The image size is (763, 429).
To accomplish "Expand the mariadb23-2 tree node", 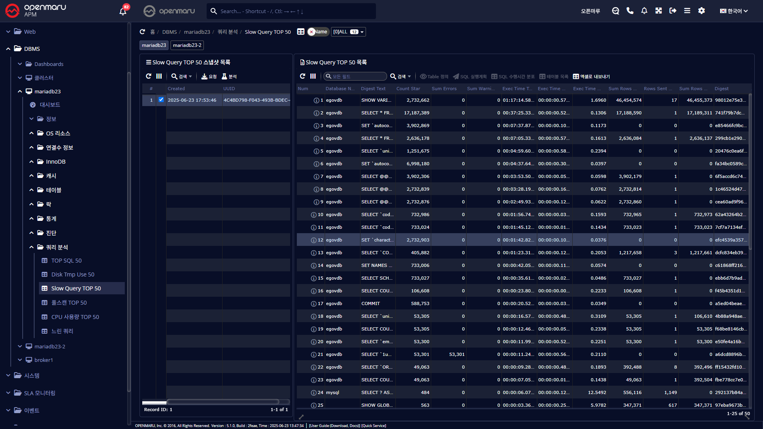I will tap(20, 346).
